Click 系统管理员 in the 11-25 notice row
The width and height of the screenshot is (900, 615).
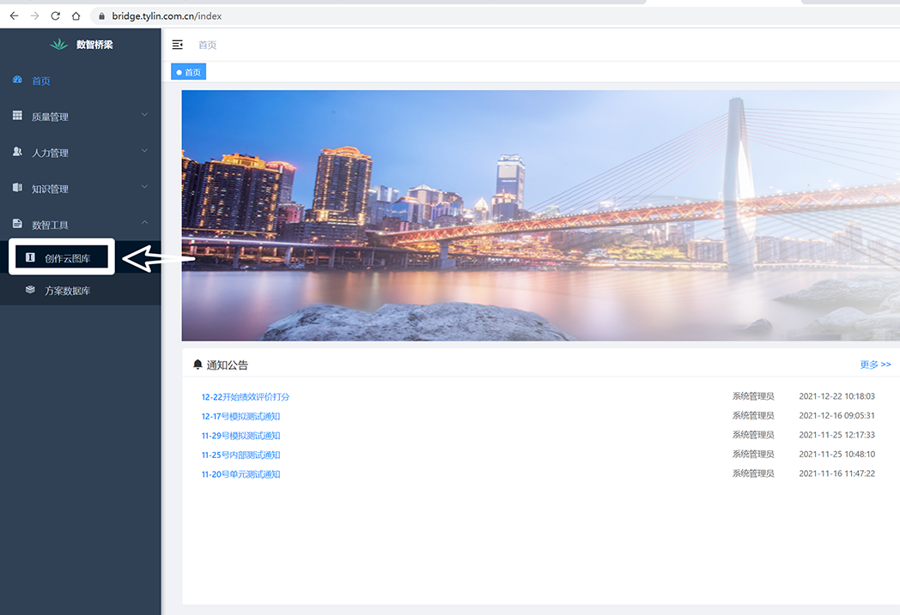click(753, 454)
